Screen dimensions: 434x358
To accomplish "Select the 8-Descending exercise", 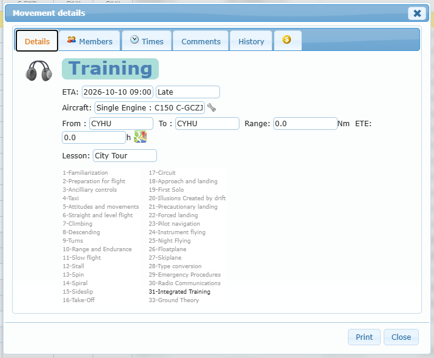I will tap(81, 232).
